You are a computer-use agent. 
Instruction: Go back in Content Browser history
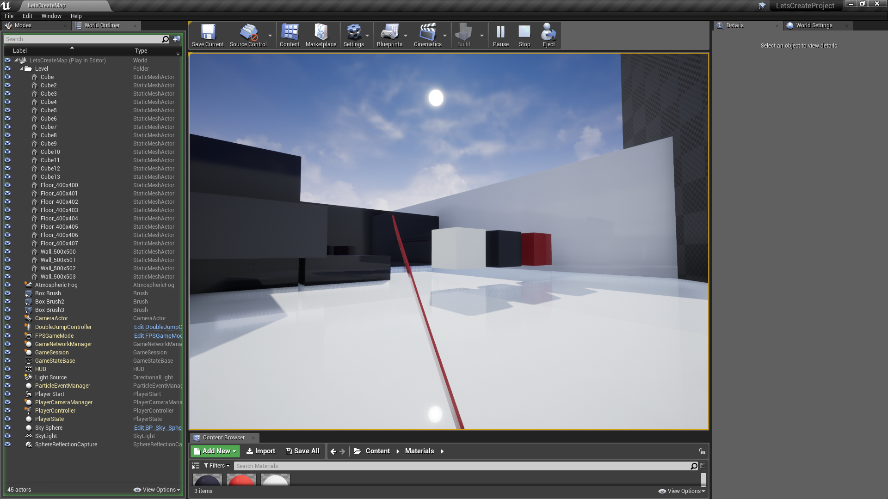point(333,451)
